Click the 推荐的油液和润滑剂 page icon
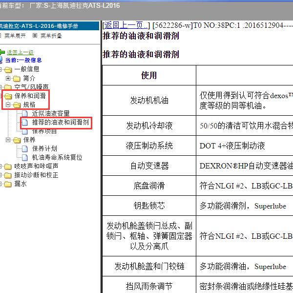The height and width of the screenshot is (293, 293). click(x=25, y=123)
